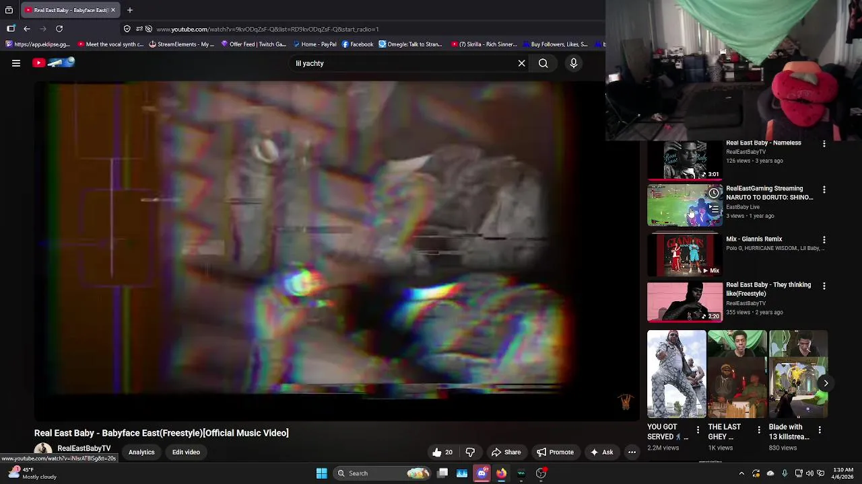Open Real East Baby - Nameless thumbnail

tap(684, 160)
